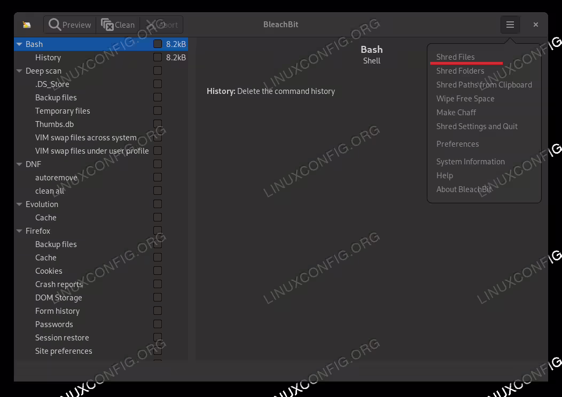Screen dimensions: 562x397
Task: Collapse the DNF group arrow
Action: tap(19, 164)
